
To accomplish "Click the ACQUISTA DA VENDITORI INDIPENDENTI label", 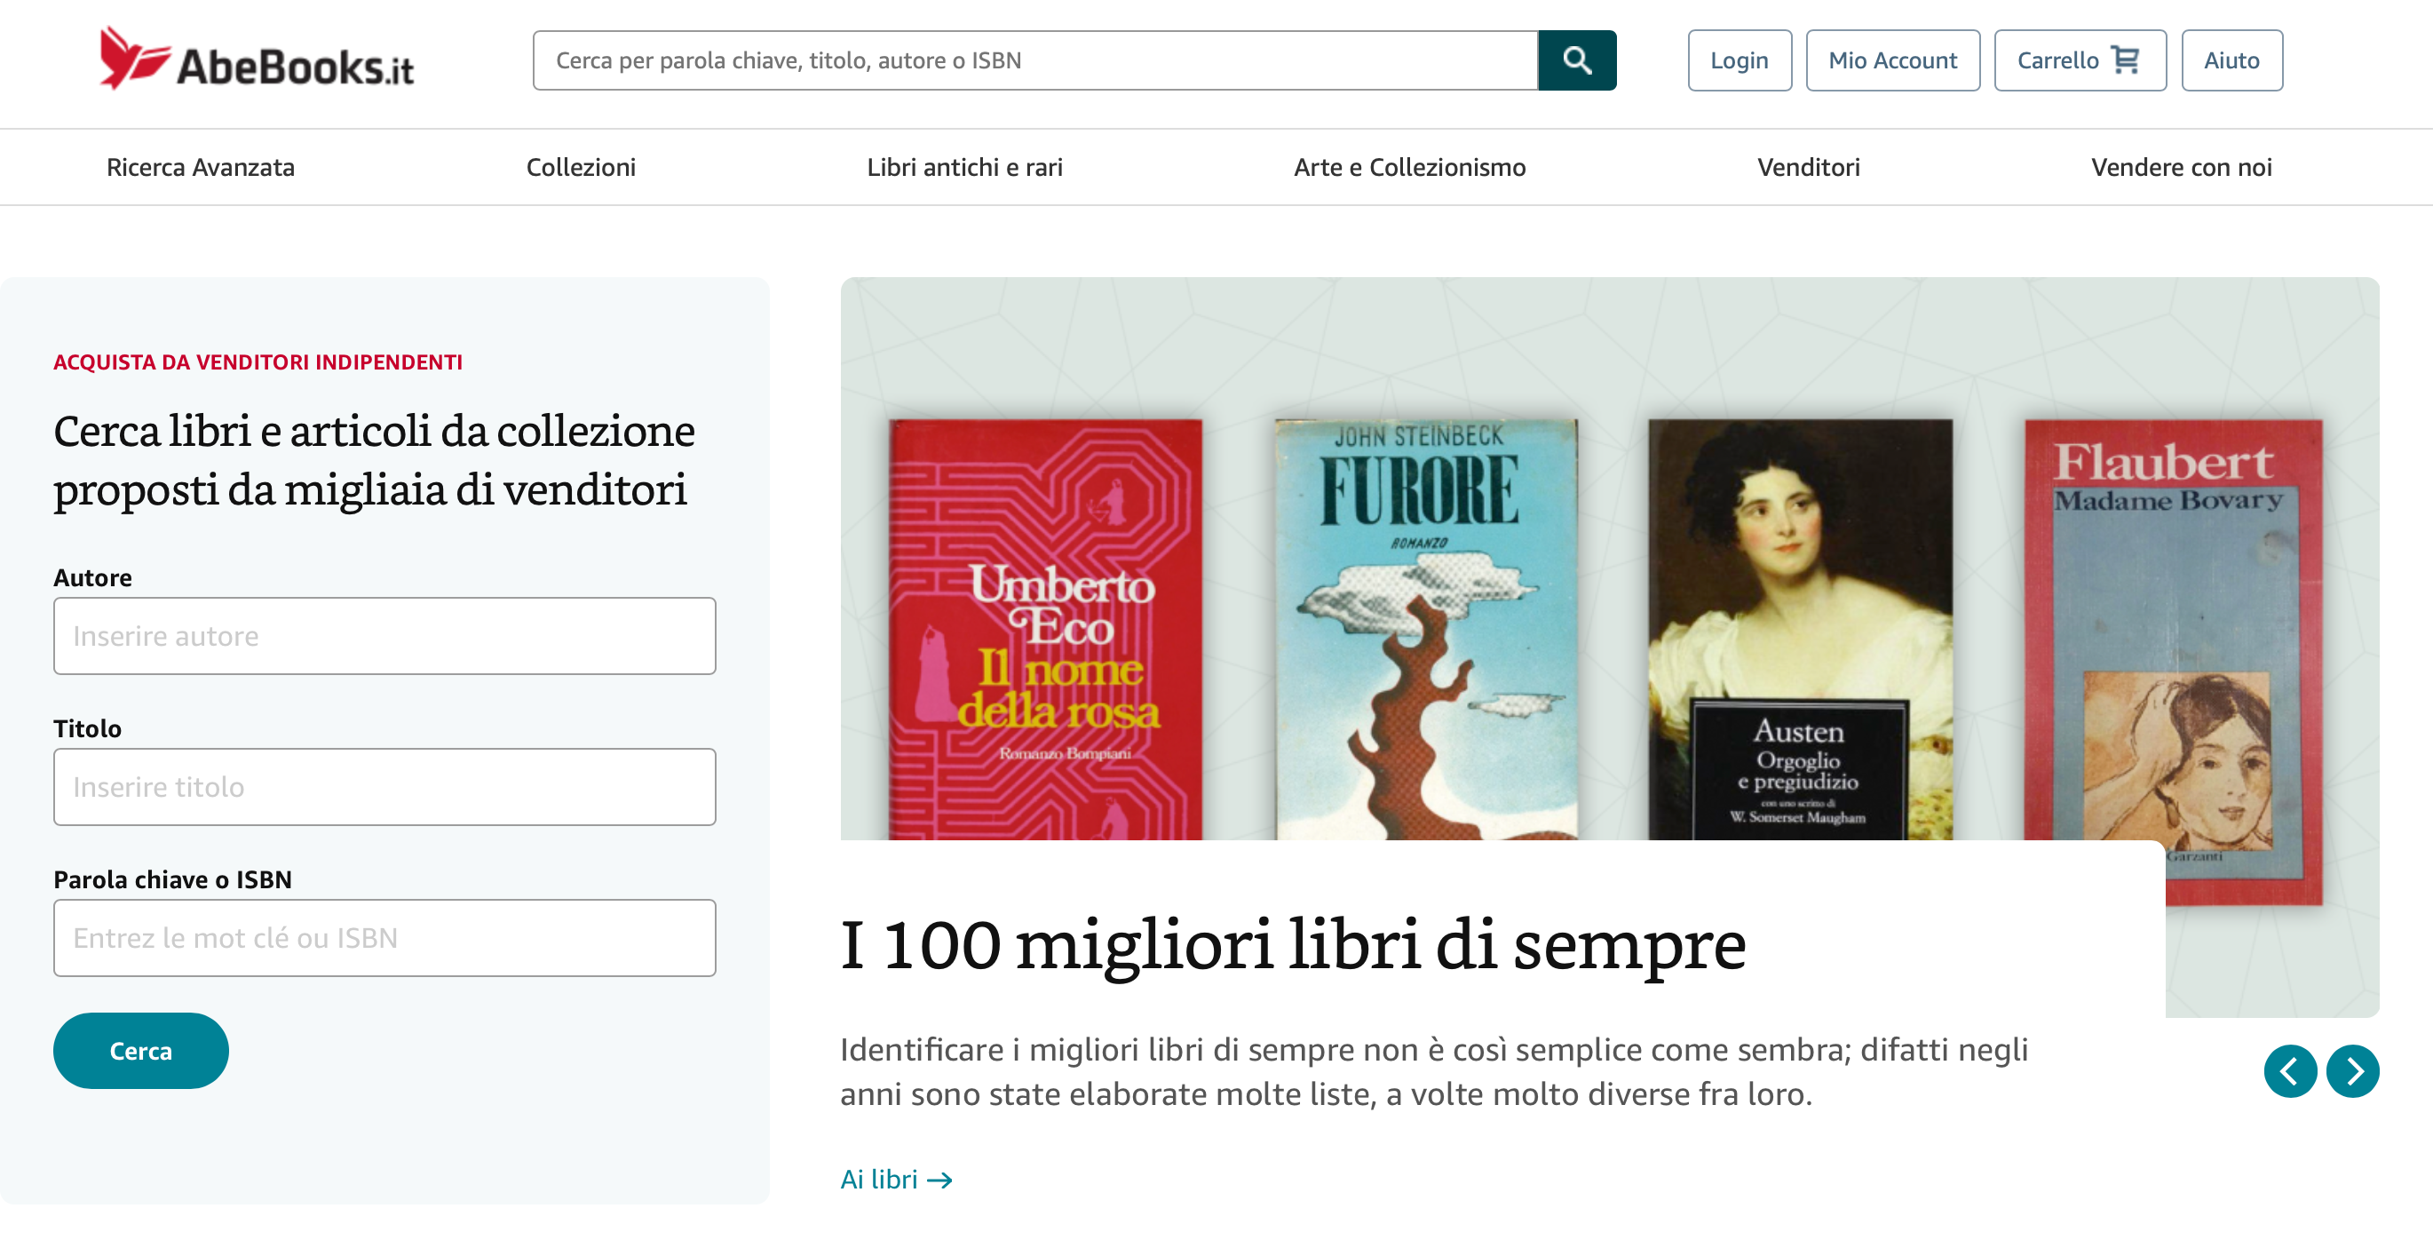I will tap(258, 362).
